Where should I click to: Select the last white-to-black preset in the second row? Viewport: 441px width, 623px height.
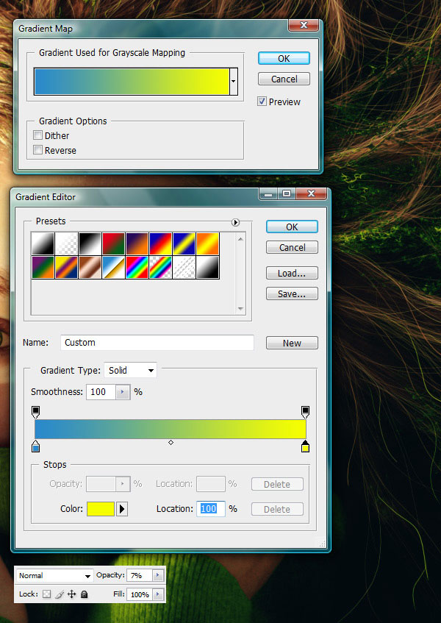pyautogui.click(x=207, y=268)
